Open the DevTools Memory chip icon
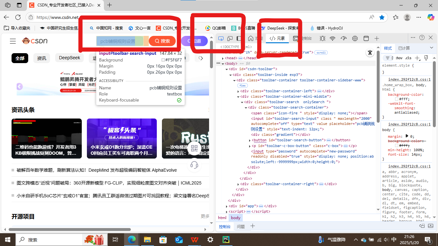The image size is (438, 246). [355, 38]
